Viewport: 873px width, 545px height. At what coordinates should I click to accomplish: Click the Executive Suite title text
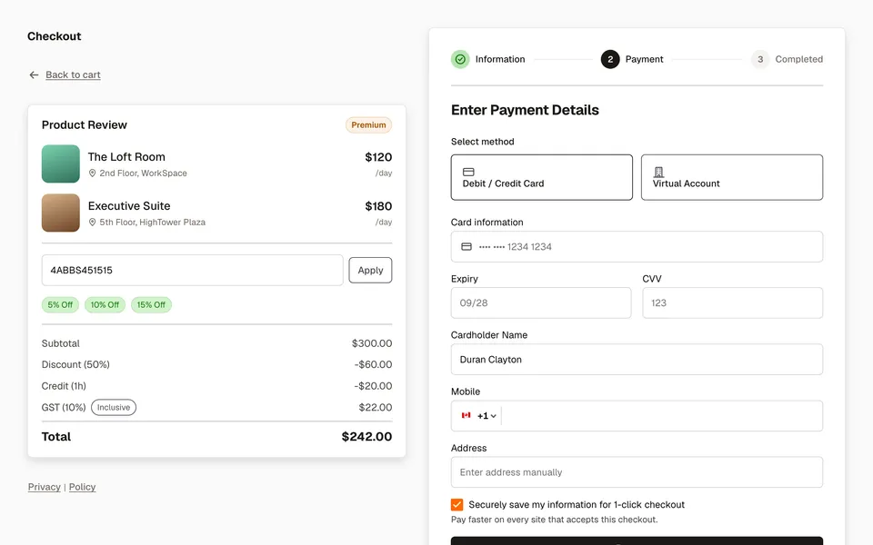[x=129, y=206]
